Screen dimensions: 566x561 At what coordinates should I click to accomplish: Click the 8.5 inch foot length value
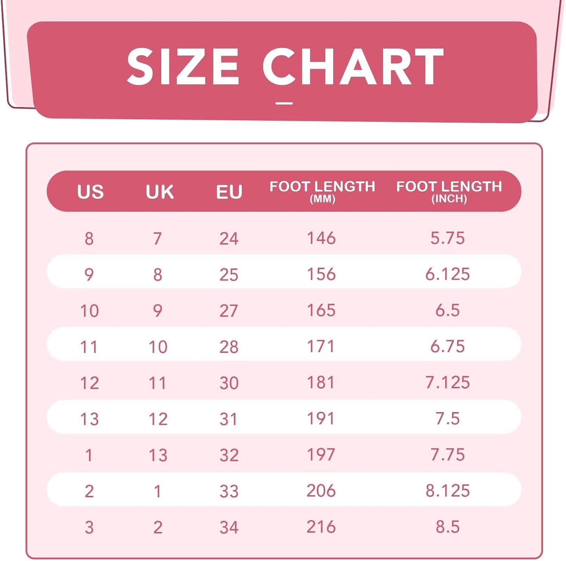pyautogui.click(x=448, y=527)
